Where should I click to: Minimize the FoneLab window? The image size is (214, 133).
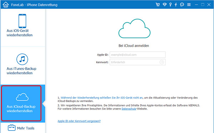(x=197, y=5)
